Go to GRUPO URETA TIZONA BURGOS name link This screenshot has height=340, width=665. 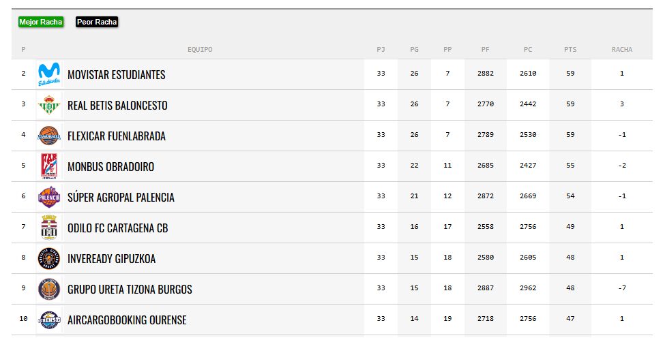[x=130, y=289]
